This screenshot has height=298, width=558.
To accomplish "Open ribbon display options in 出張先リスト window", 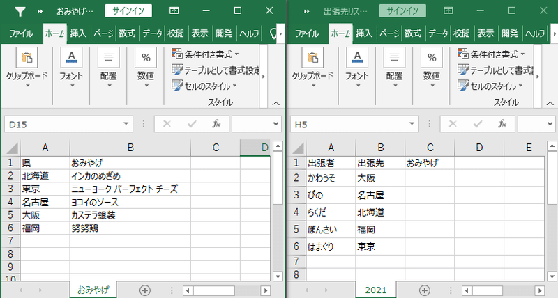I will tap(448, 10).
